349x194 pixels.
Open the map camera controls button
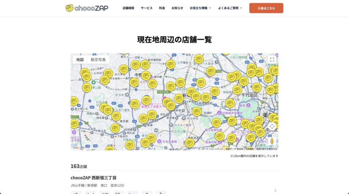(272, 126)
